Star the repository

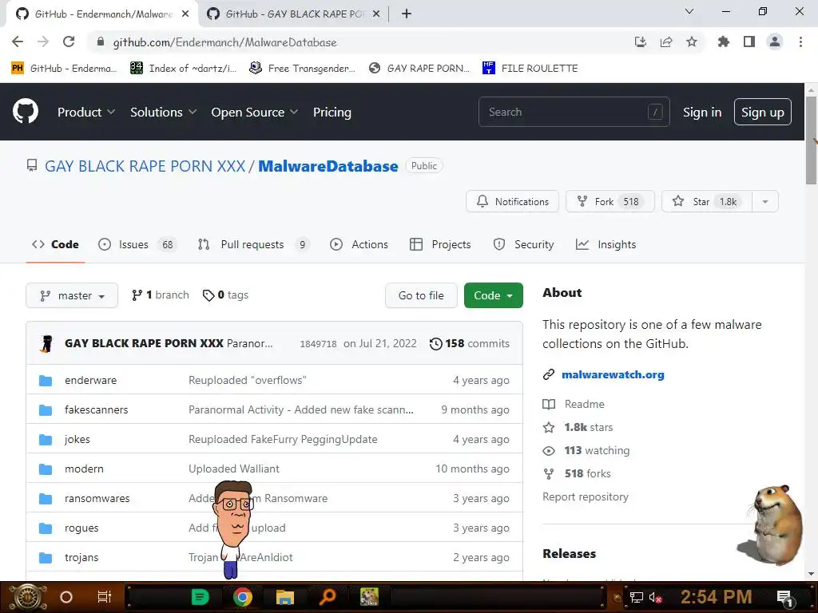(x=707, y=202)
